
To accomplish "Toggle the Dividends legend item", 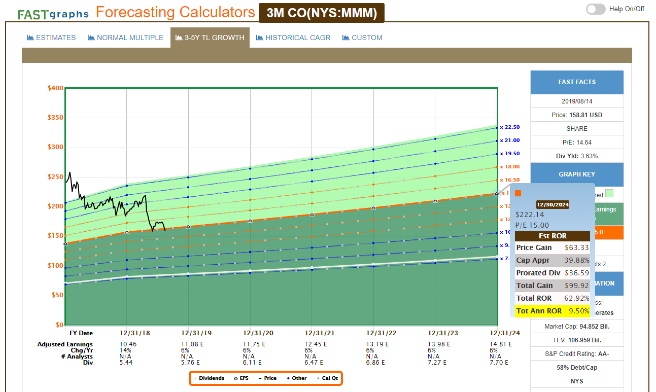I will [209, 378].
